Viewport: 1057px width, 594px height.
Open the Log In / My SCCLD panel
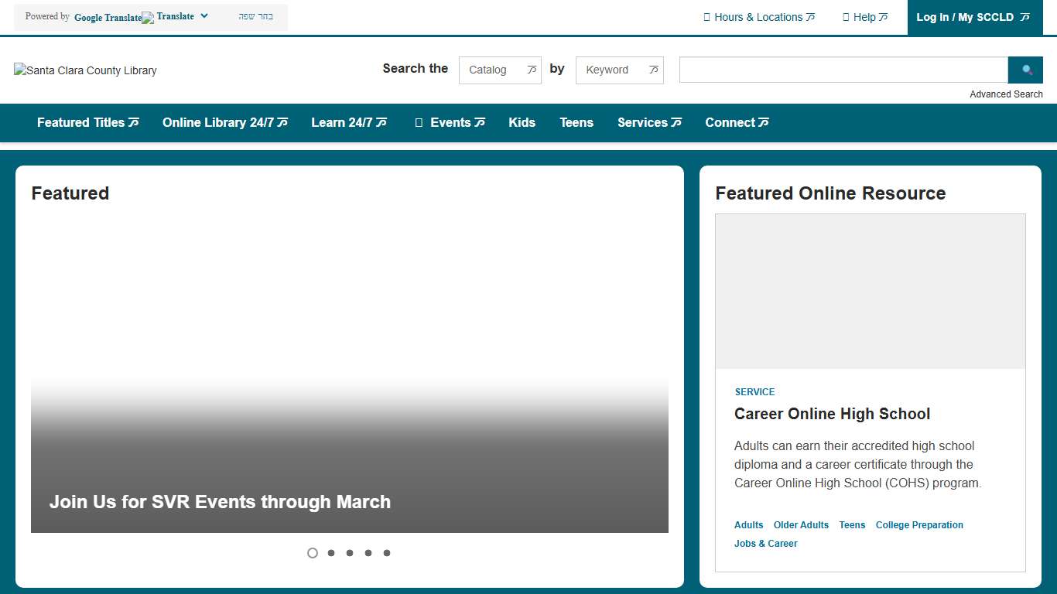(973, 17)
